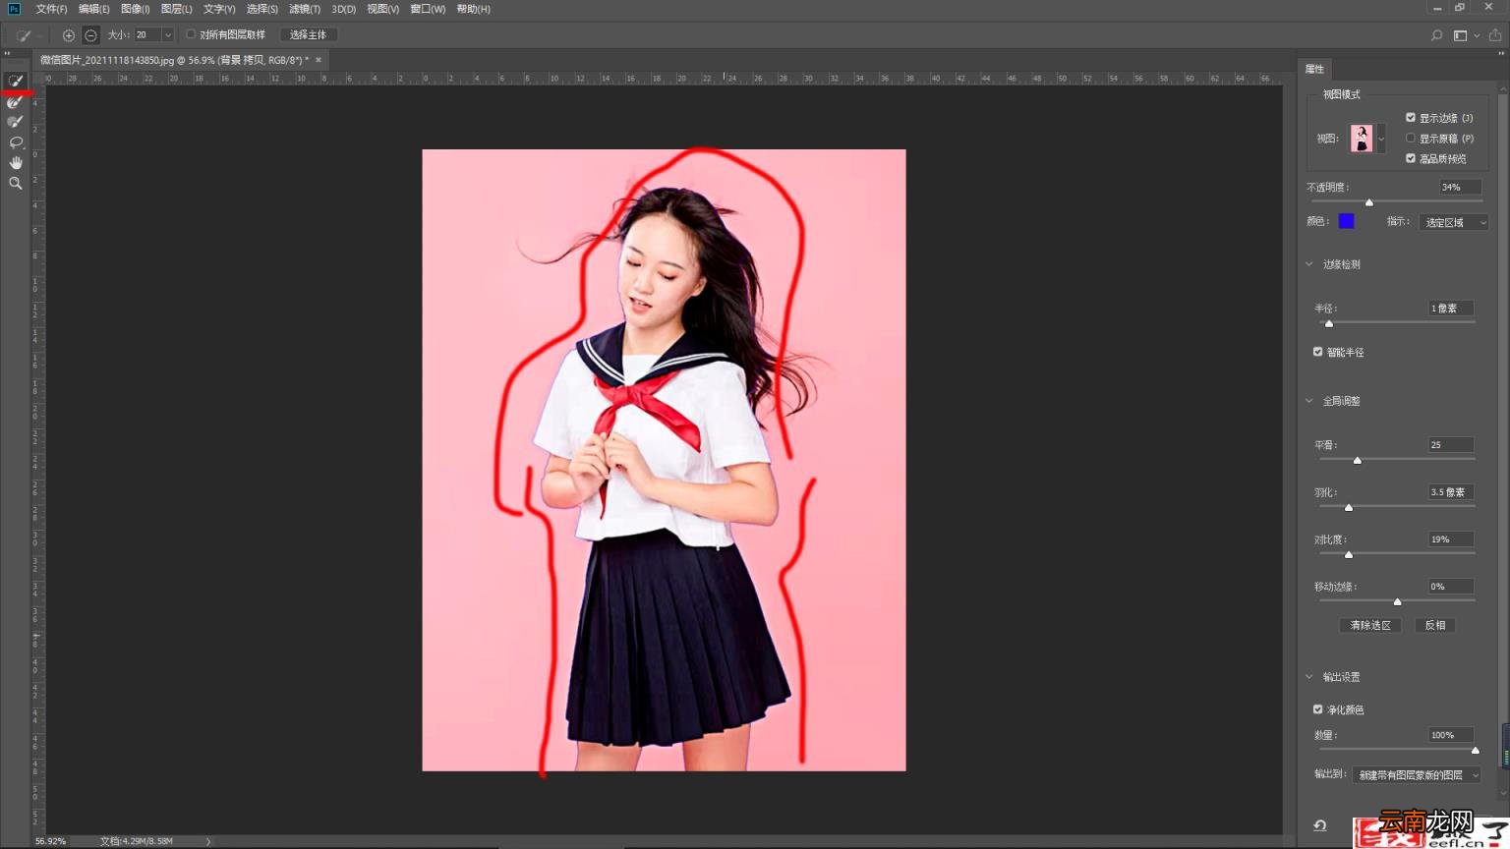
Task: Toggle 净化颜色 checkbox
Action: (x=1318, y=709)
